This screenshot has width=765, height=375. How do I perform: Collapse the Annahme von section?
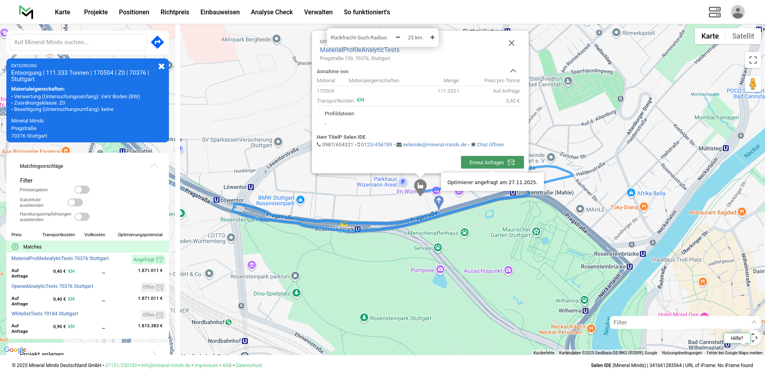[513, 71]
